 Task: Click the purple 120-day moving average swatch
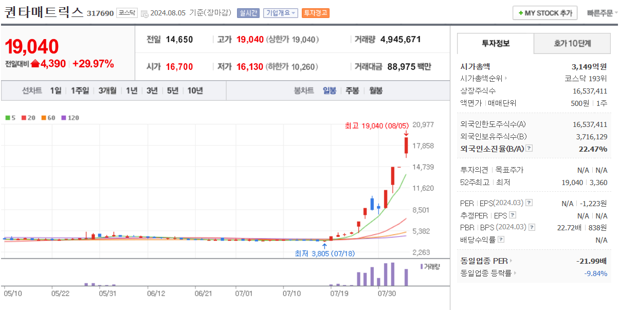pyautogui.click(x=64, y=118)
